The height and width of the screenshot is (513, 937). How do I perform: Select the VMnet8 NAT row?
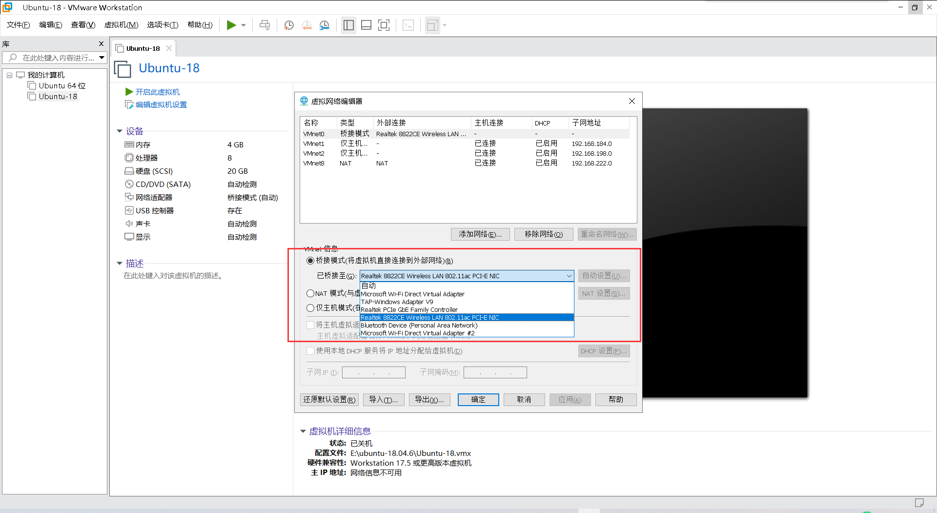[465, 163]
